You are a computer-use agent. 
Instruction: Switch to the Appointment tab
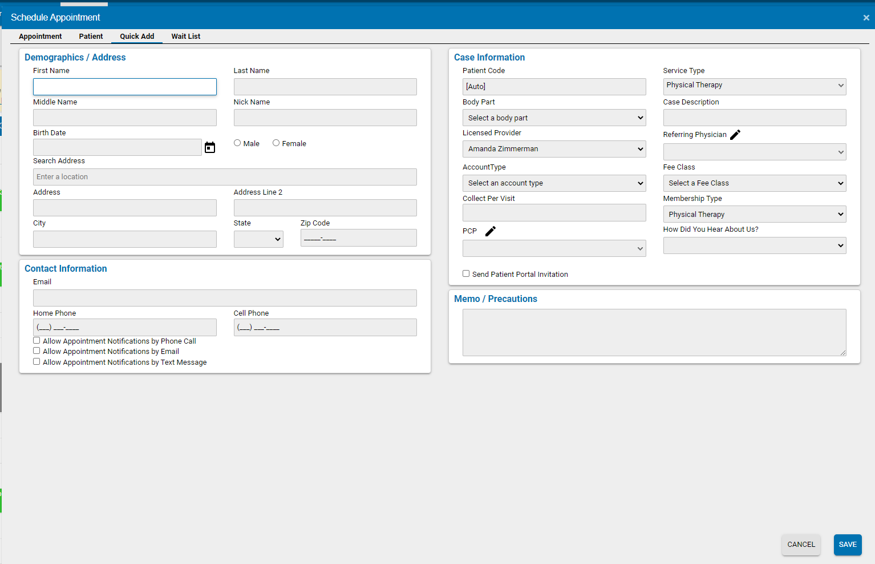click(40, 36)
